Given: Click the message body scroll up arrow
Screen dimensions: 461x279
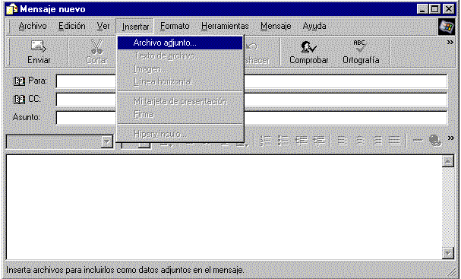Looking at the screenshot, I should pyautogui.click(x=448, y=160).
